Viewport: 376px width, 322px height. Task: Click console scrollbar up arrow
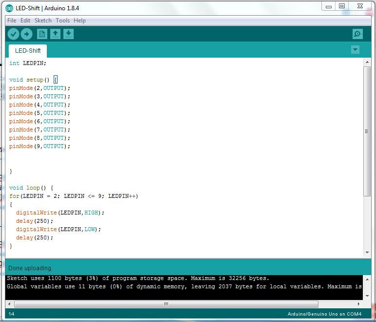(367, 279)
